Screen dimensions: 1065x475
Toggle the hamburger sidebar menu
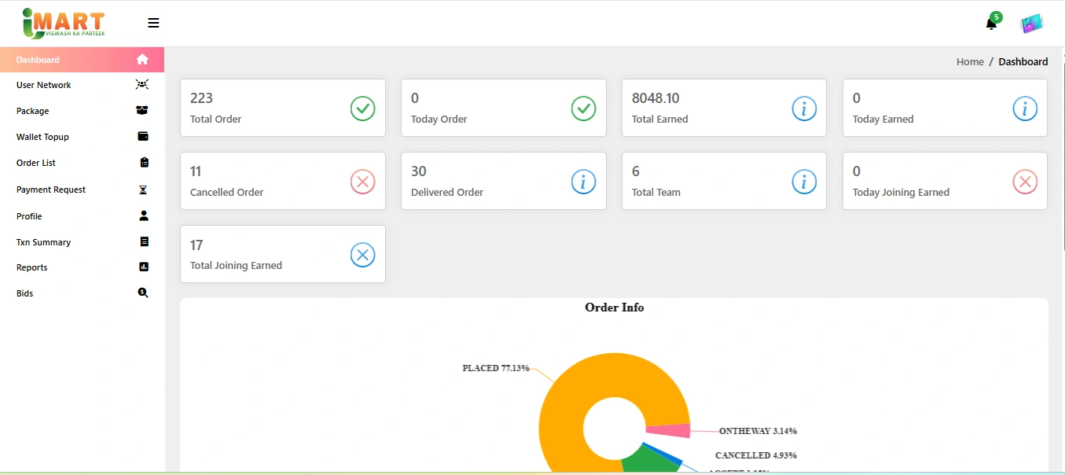[153, 23]
